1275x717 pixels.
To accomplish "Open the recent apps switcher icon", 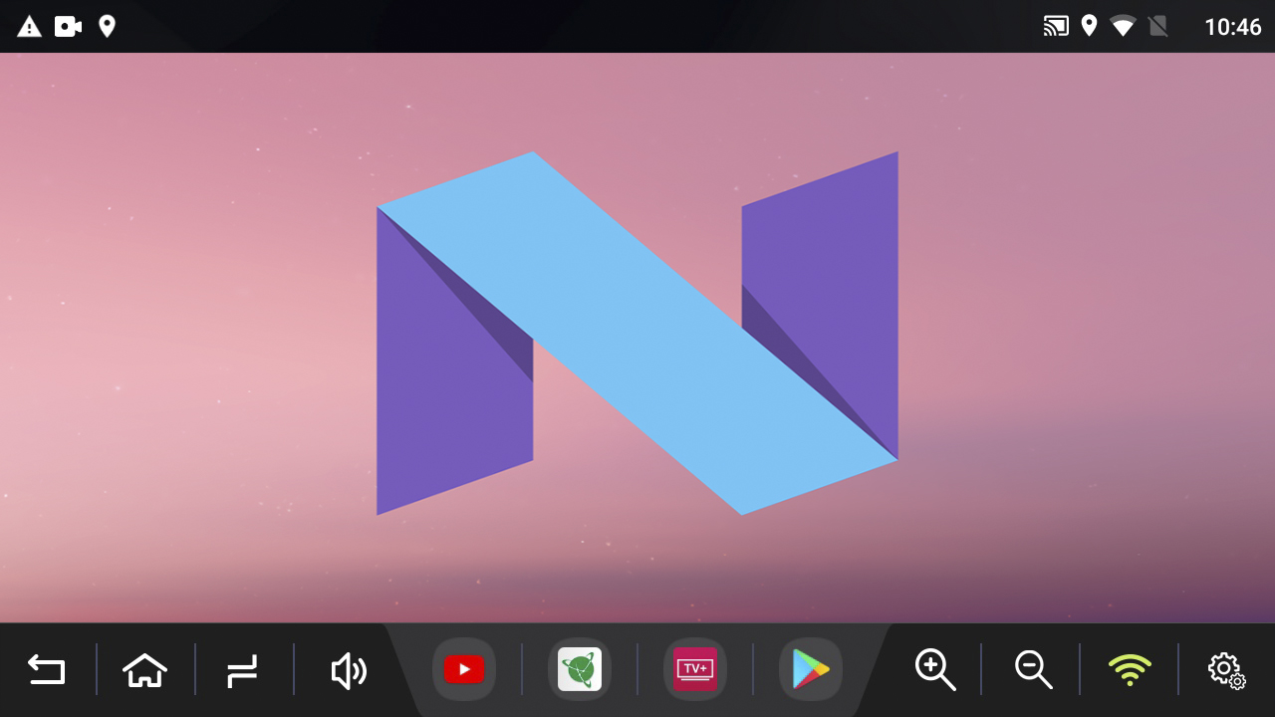I will tap(243, 670).
